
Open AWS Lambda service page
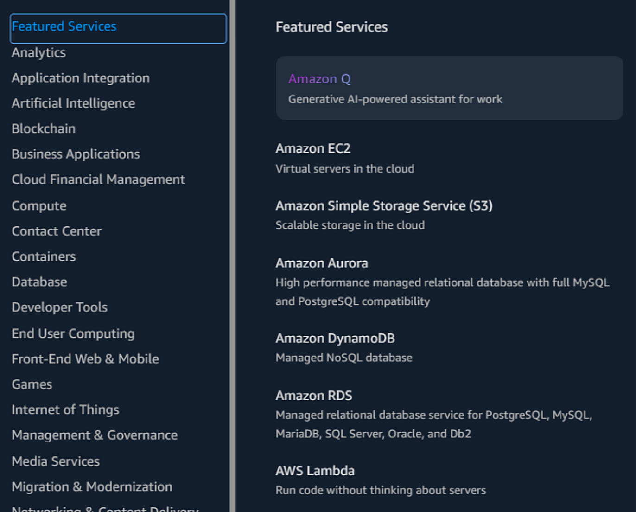tap(315, 470)
